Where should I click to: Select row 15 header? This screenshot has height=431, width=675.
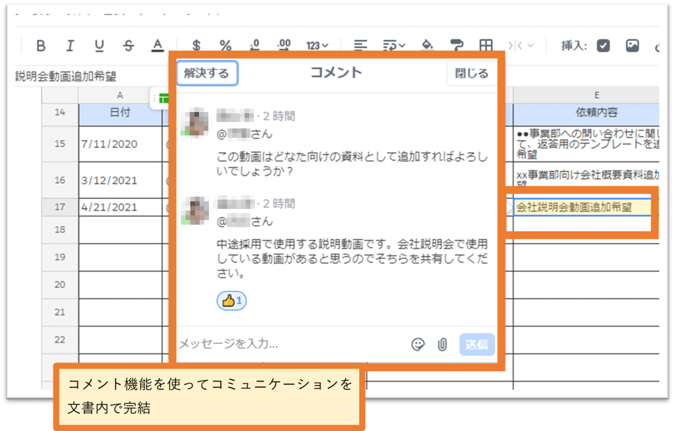[60, 144]
